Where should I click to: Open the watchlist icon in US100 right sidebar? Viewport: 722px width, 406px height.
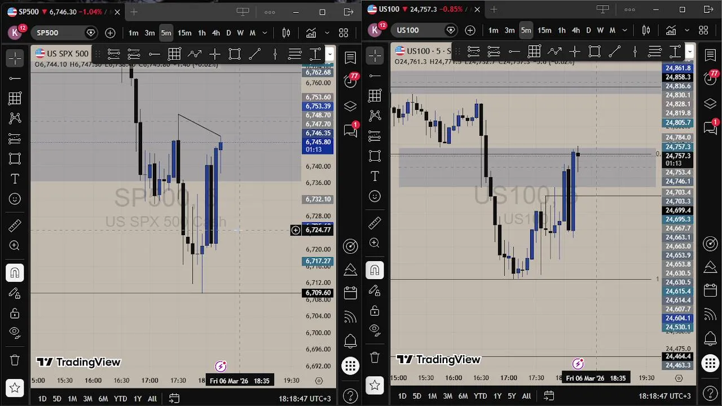tap(710, 54)
